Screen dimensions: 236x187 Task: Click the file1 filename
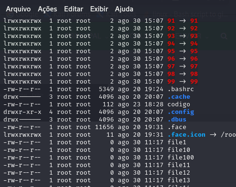click(177, 142)
